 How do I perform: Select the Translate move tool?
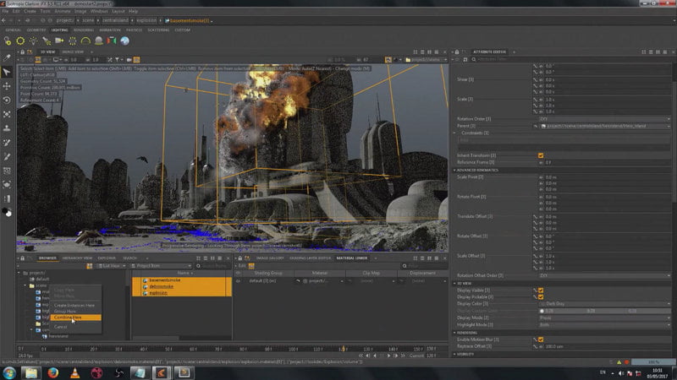[7, 86]
